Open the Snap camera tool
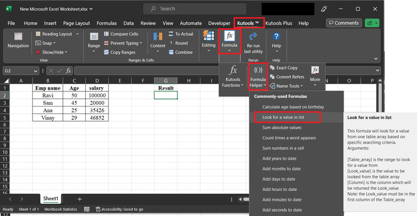Image resolution: width=417 pixels, height=216 pixels. click(x=45, y=43)
